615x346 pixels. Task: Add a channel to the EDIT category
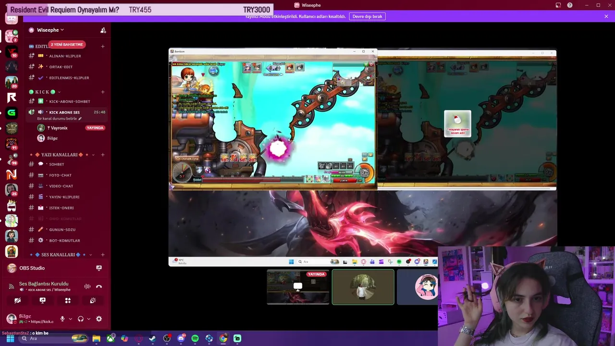[x=103, y=46]
